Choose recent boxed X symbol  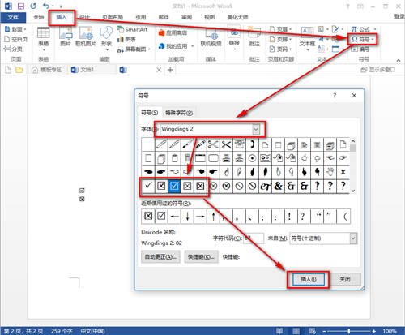148,216
